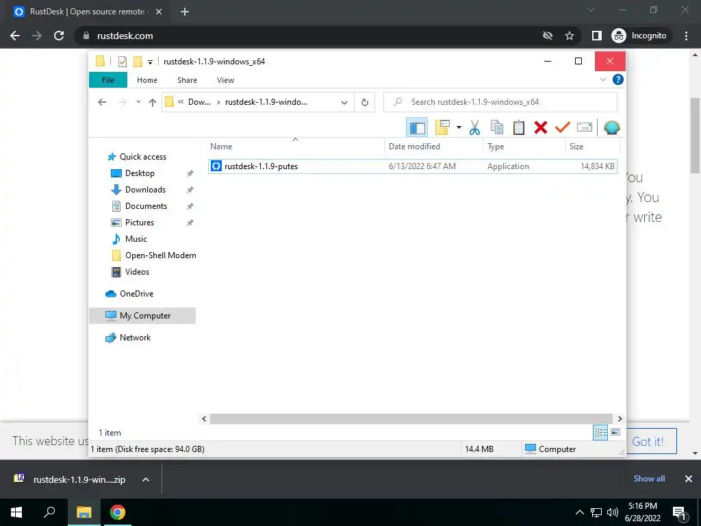Bookmark this page with the star icon
Screen dimensions: 701x526
click(569, 36)
